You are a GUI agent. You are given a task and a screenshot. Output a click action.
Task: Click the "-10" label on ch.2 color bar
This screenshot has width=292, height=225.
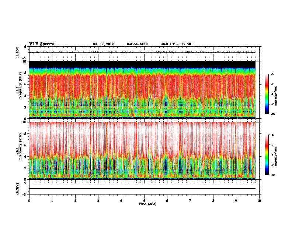coord(273,175)
